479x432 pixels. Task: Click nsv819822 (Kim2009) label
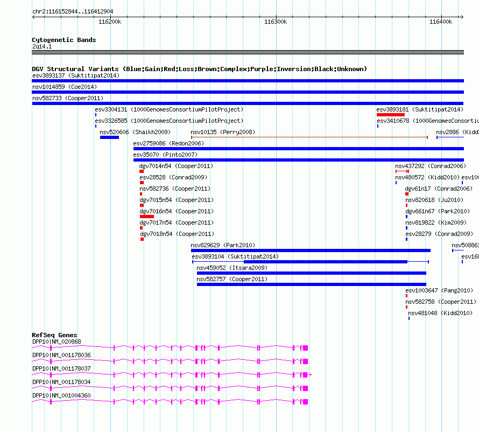(436, 222)
